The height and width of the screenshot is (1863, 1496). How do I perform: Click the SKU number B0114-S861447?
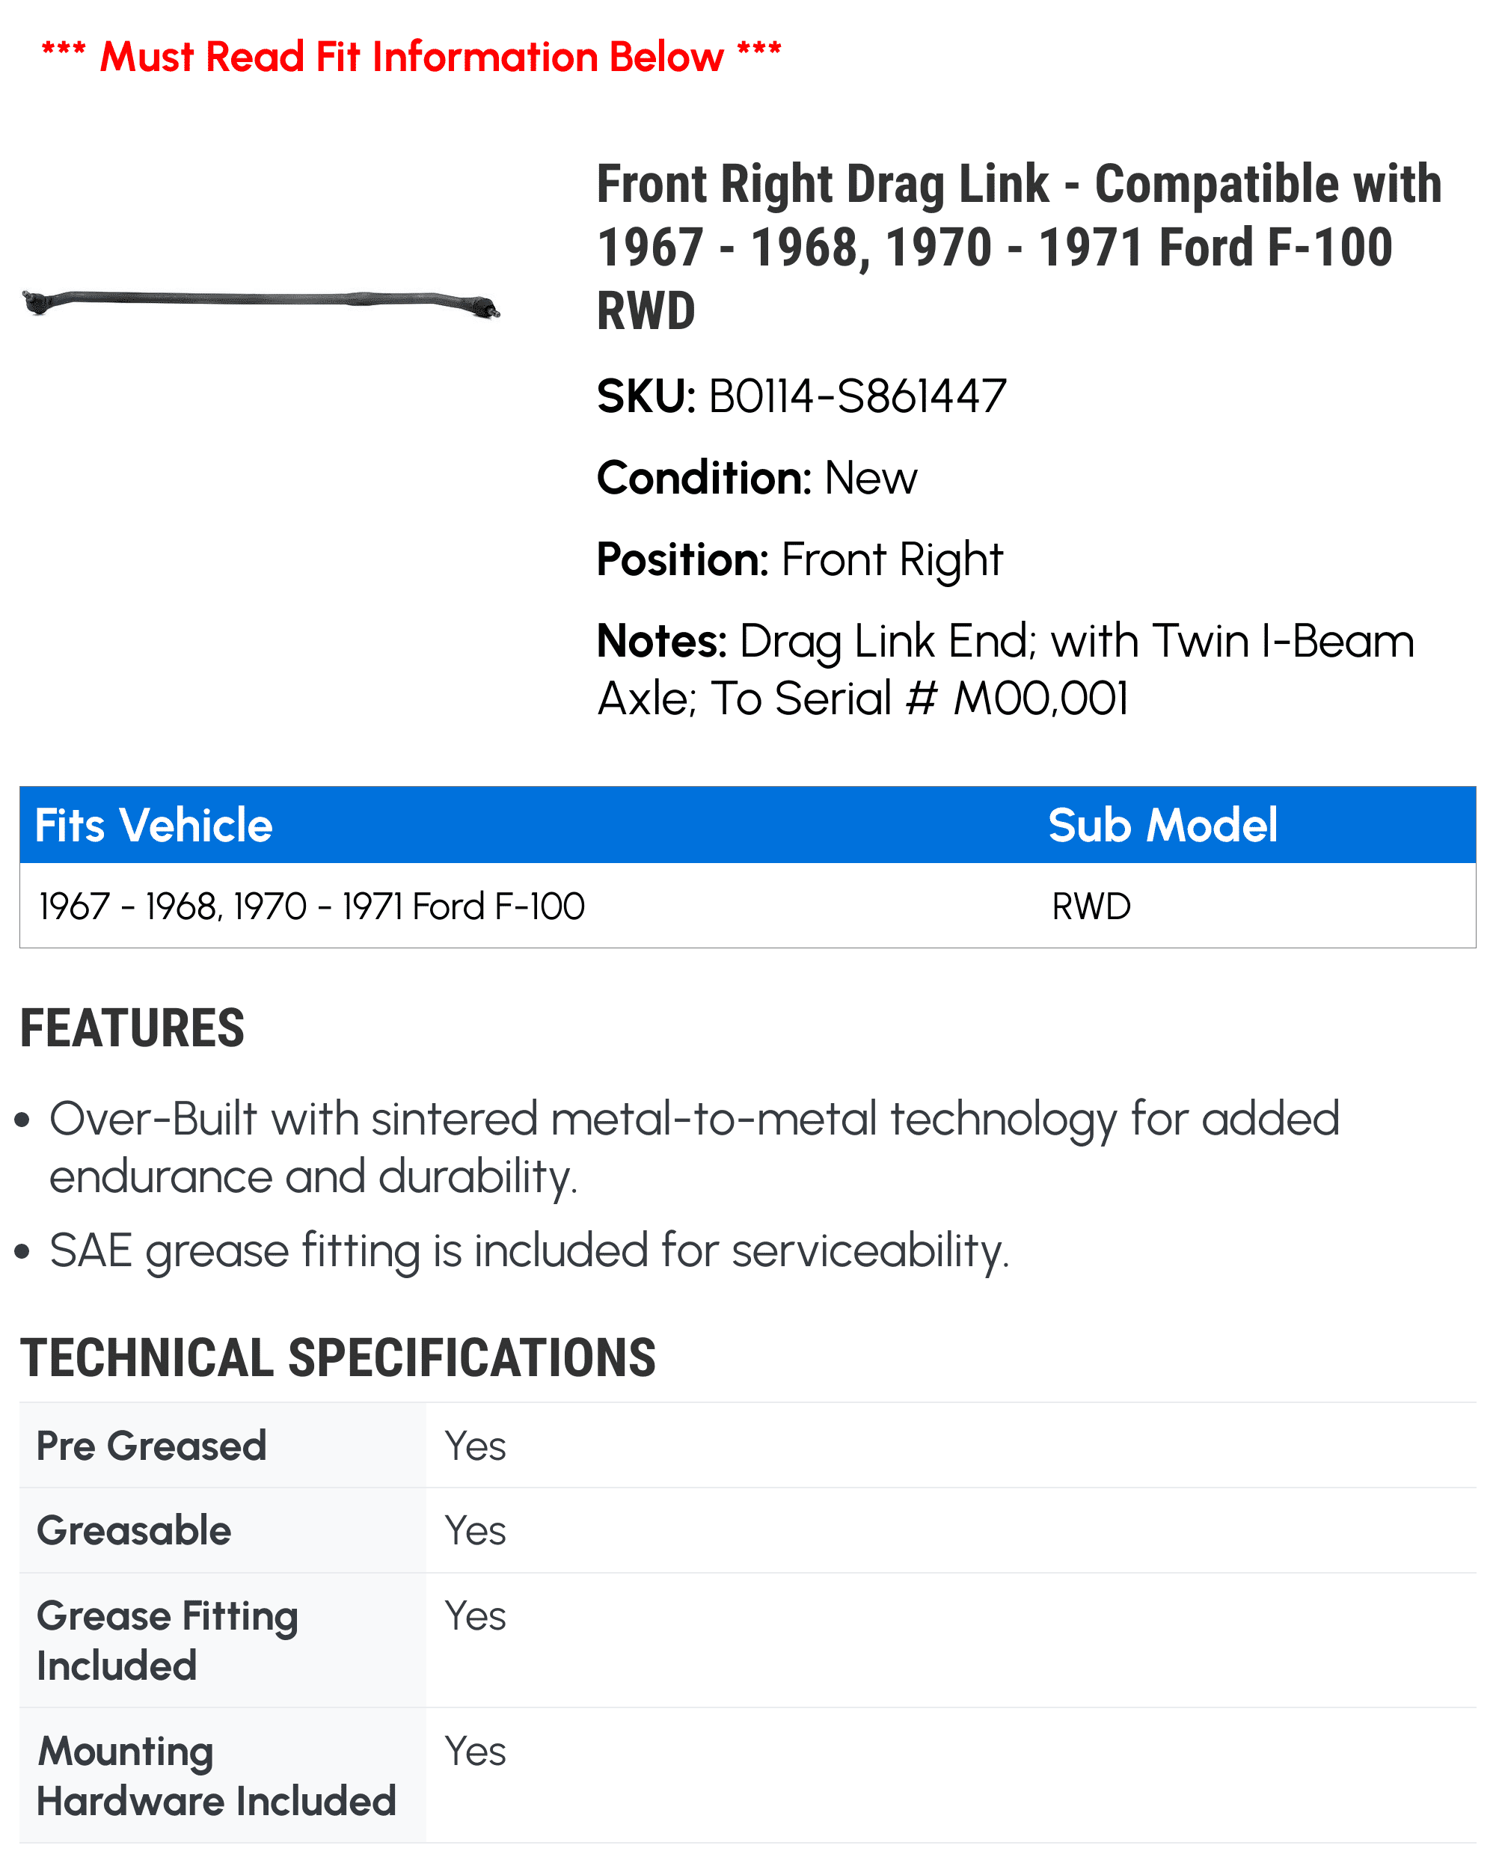(856, 396)
